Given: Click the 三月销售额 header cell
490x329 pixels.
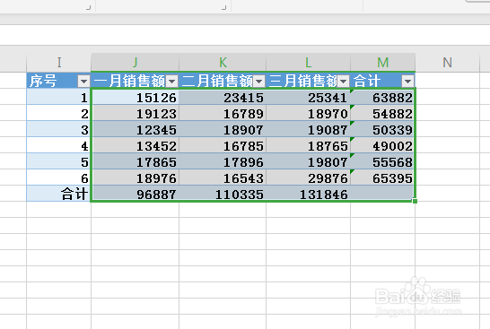Looking at the screenshot, I should point(308,81).
